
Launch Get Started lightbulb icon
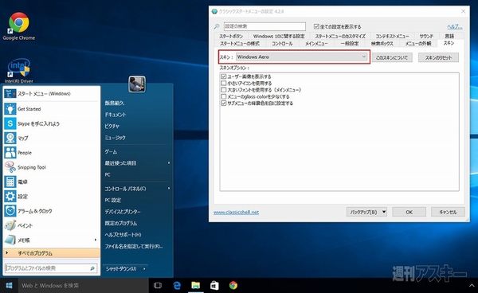tap(10, 109)
